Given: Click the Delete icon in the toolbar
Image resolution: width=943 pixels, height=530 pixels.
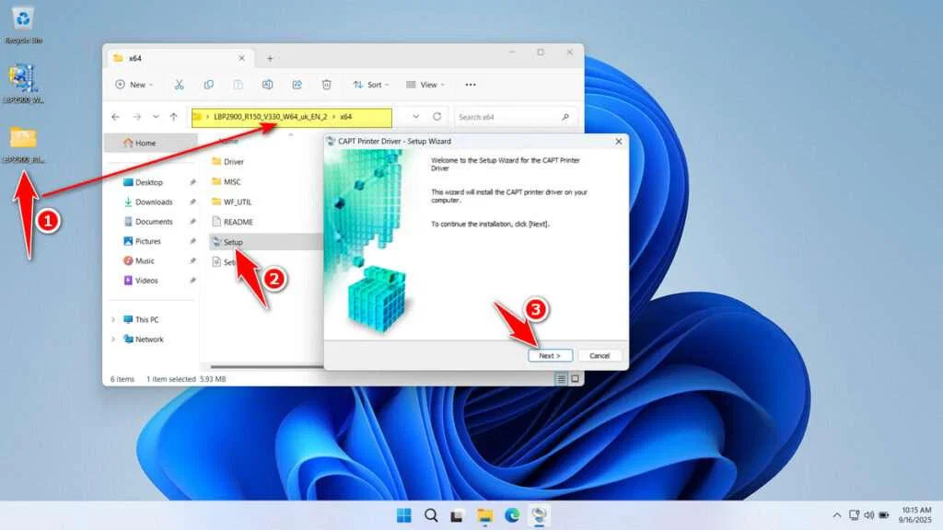Looking at the screenshot, I should coord(326,85).
